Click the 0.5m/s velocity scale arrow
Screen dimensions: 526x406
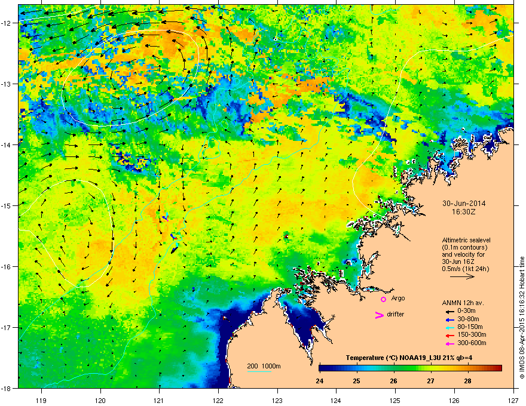(462, 276)
